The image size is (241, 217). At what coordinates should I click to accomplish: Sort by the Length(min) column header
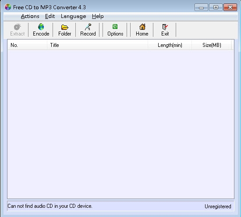(170, 45)
